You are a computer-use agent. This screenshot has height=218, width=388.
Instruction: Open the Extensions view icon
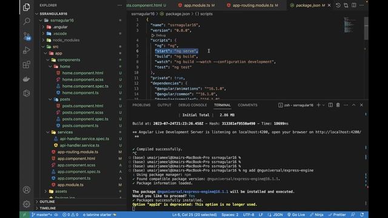tap(27, 65)
